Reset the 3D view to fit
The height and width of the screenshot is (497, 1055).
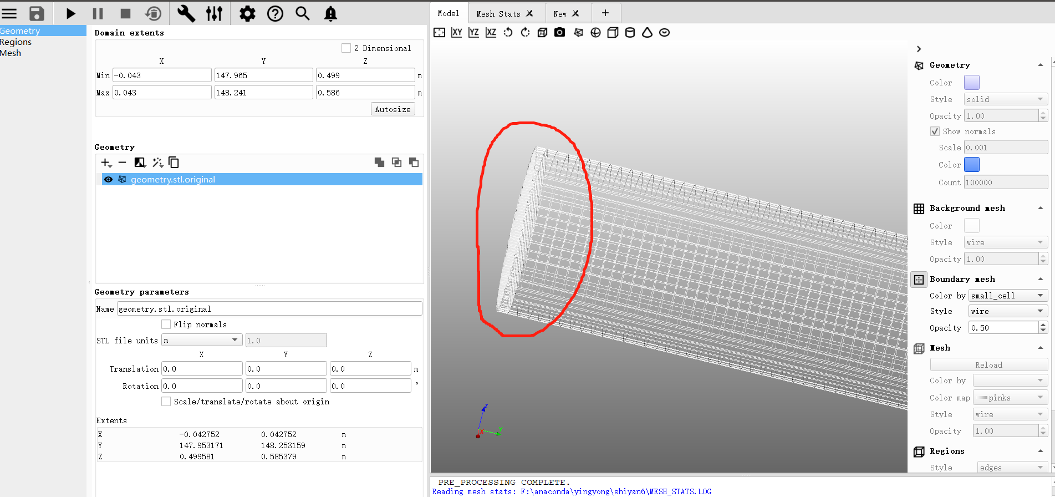tap(439, 33)
